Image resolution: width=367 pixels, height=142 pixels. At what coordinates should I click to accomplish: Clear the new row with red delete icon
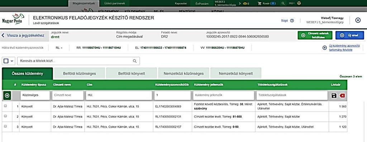342,96
